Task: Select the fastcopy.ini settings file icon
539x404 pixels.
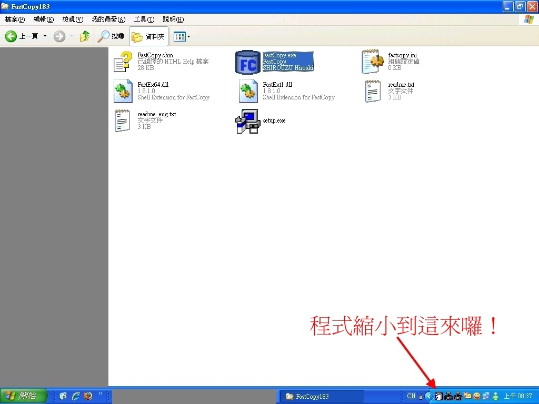Action: click(373, 62)
